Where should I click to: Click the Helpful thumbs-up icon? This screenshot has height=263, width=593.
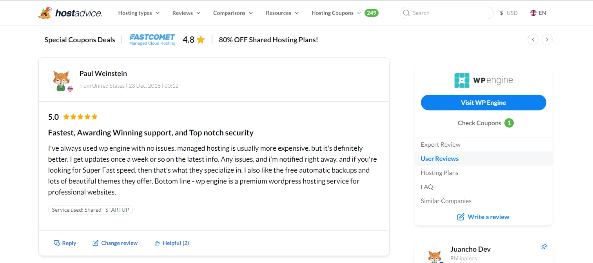point(157,243)
